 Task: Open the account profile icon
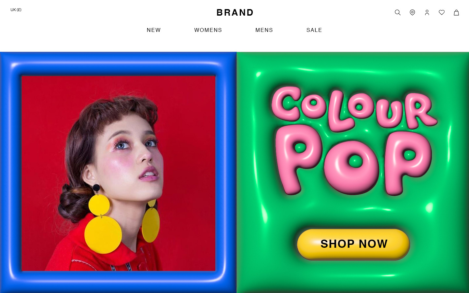(427, 12)
